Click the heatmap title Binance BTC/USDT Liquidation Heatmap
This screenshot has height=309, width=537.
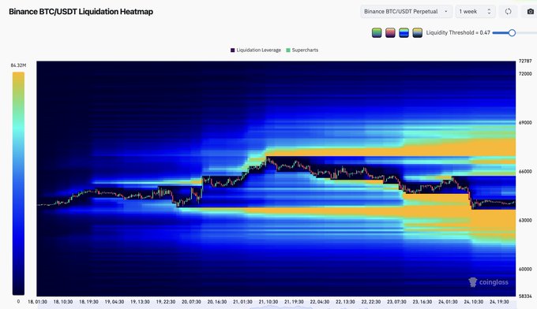[81, 12]
